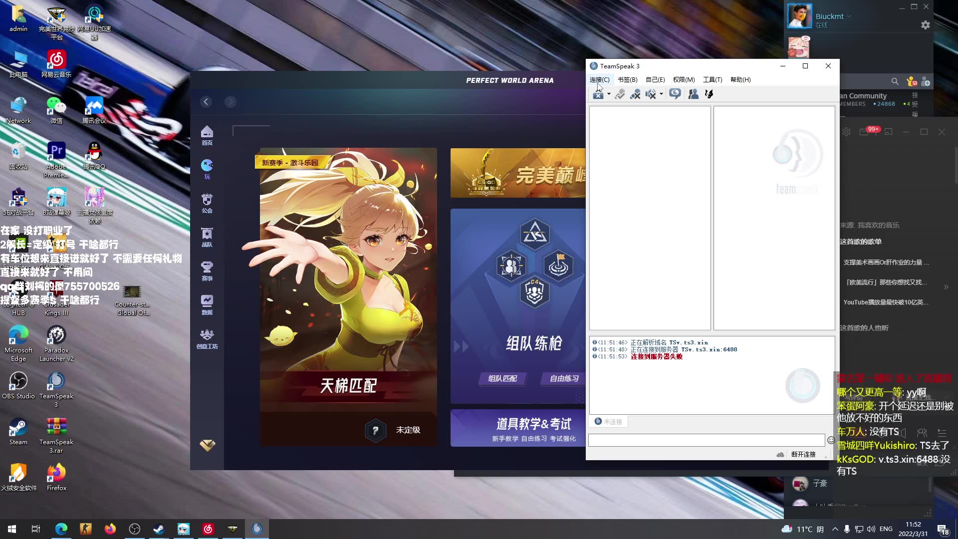Toggle the mute microphone icon in TeamSpeak toolbar

(635, 94)
